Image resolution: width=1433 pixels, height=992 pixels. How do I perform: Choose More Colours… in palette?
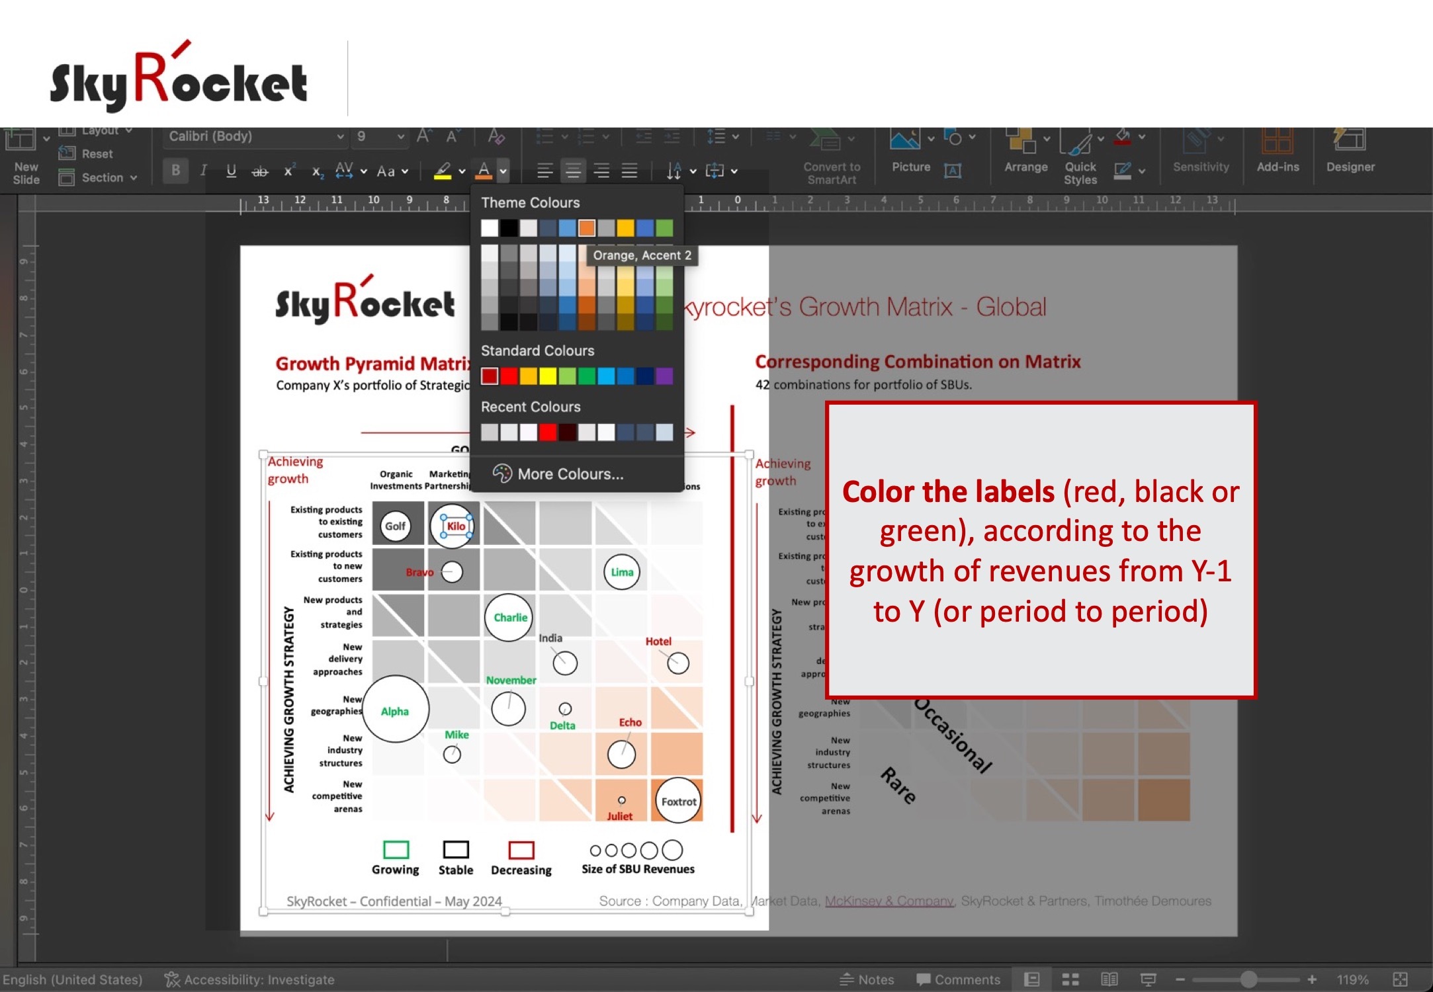coord(558,474)
